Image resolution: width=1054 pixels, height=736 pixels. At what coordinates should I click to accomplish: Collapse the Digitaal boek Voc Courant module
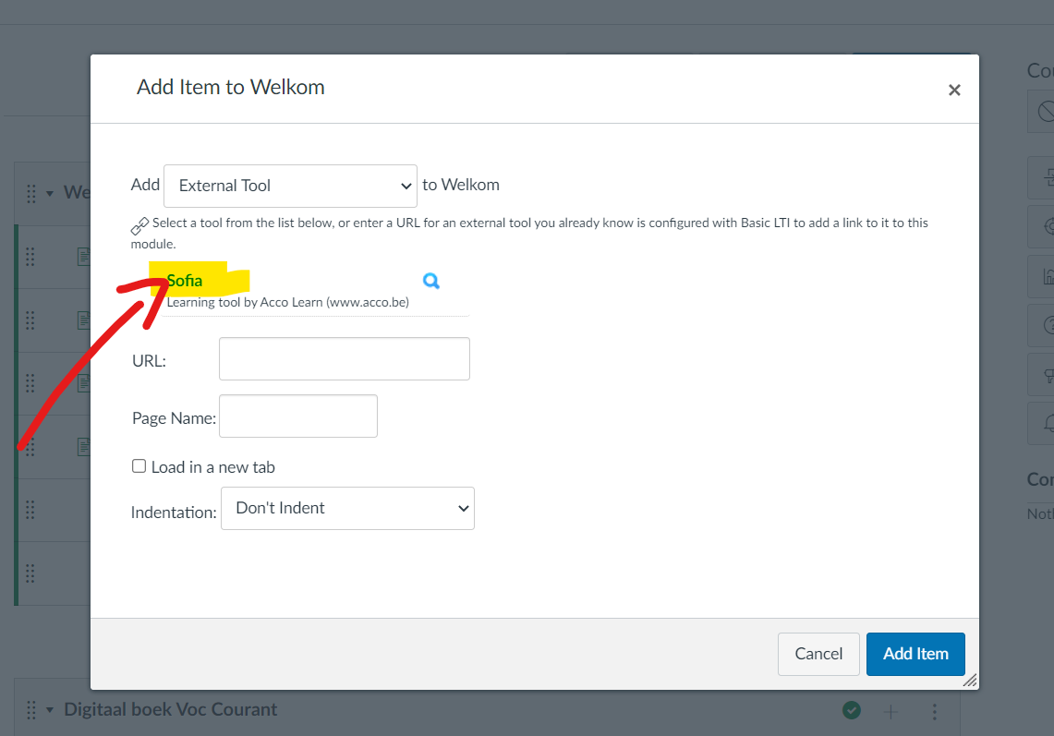(x=50, y=710)
